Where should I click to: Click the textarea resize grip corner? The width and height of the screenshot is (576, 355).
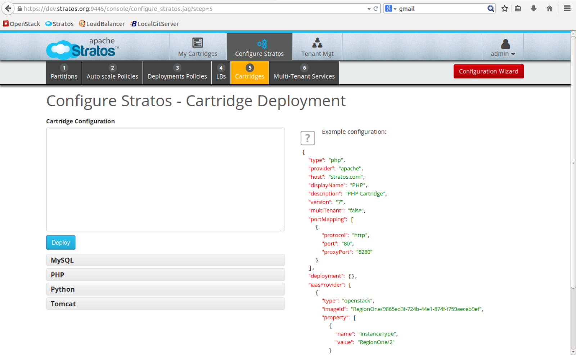click(x=283, y=228)
